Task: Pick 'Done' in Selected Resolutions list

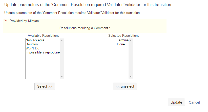Action: click(x=121, y=44)
